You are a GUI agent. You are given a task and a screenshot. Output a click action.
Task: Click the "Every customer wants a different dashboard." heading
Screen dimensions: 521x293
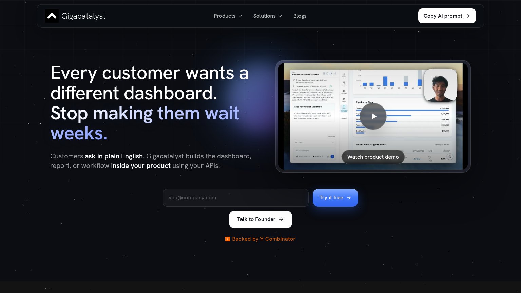point(150,83)
